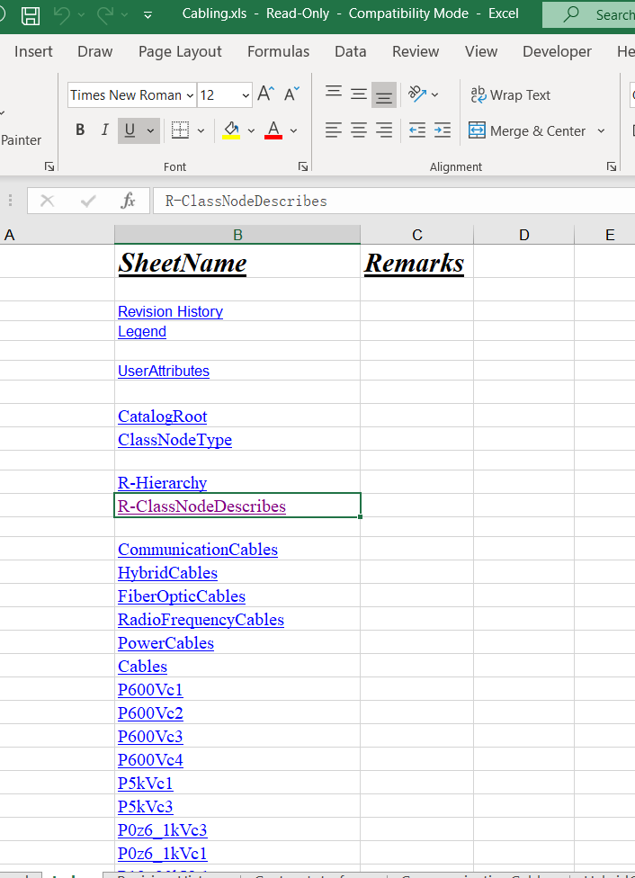
Task: Click Merge & Center button
Action: [x=527, y=130]
